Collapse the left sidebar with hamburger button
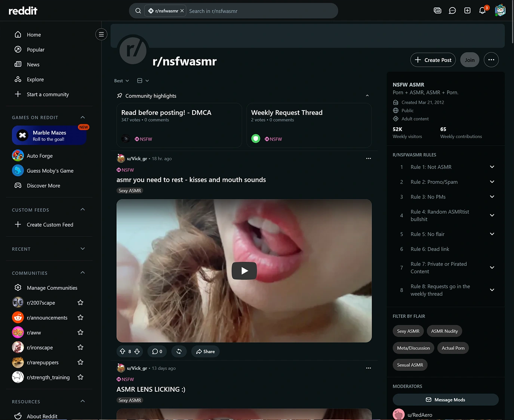Screen dimensions: 514x420 [x=101, y=34]
